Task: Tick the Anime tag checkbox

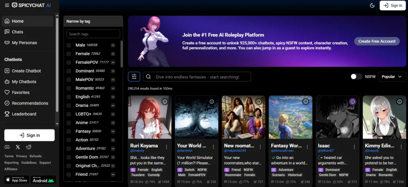Action: coord(69,123)
